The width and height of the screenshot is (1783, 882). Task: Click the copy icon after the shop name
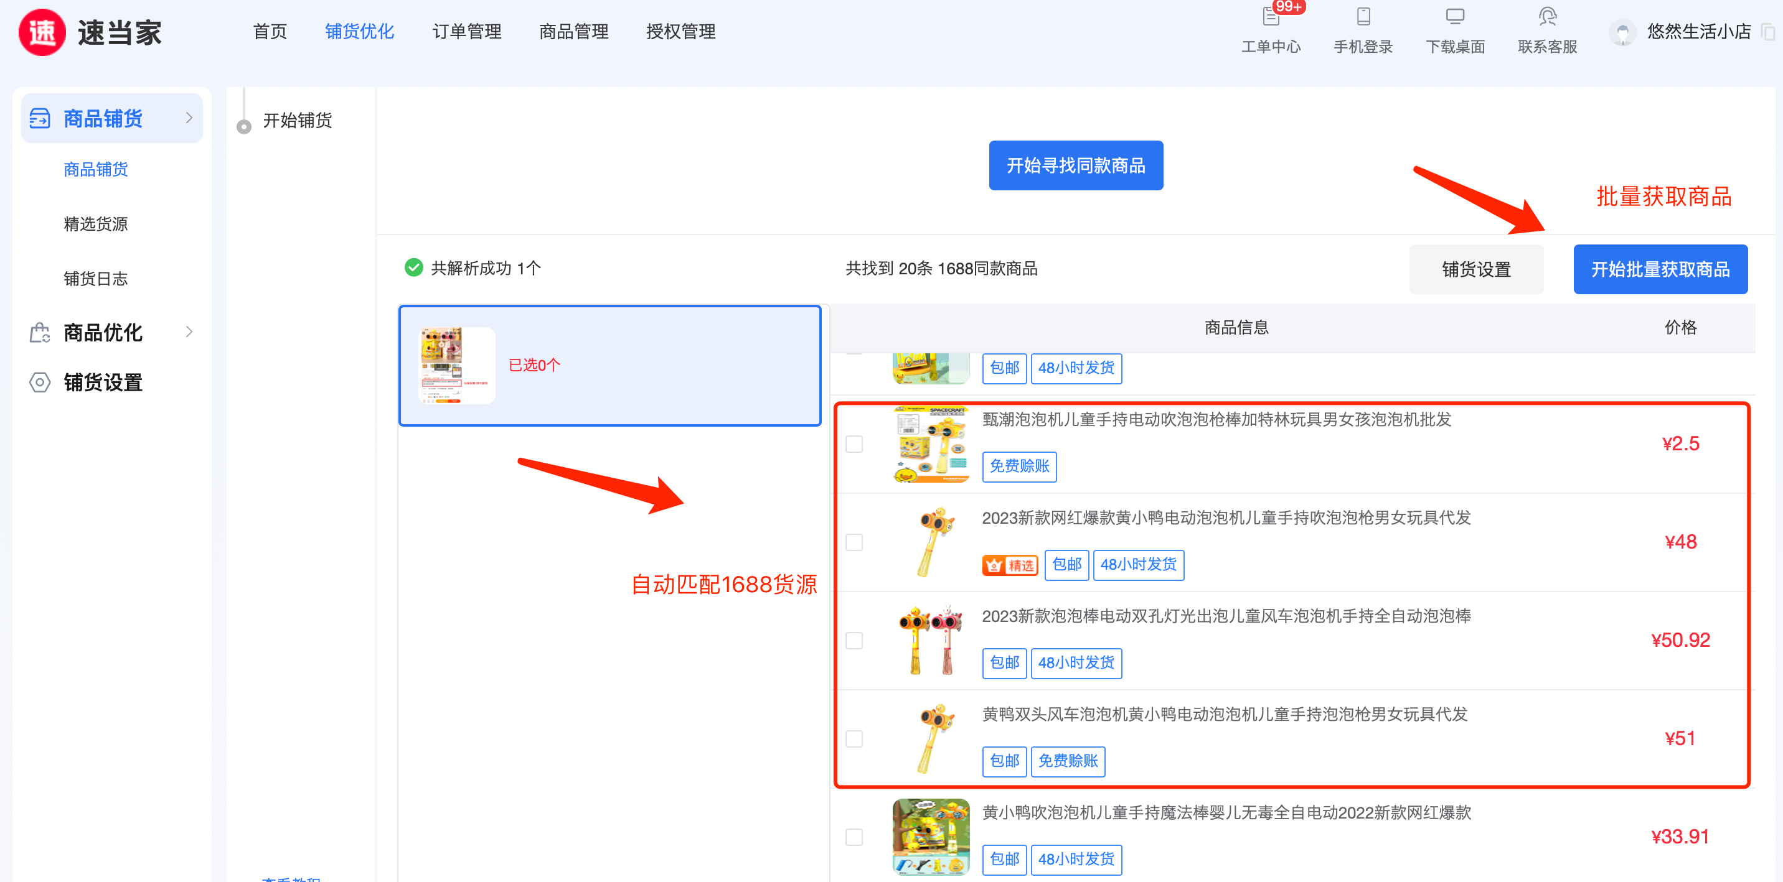pyautogui.click(x=1767, y=32)
